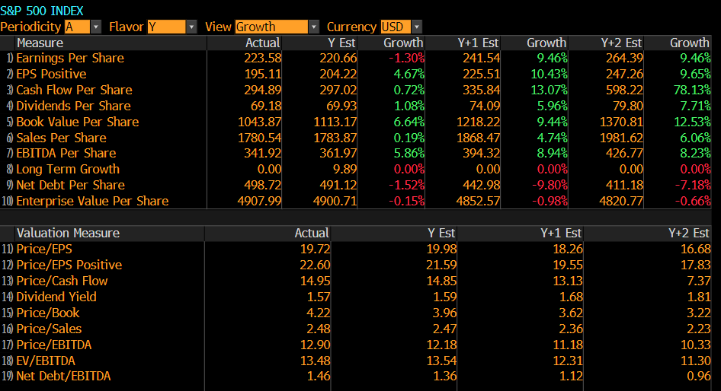
Task: Click the 5.86% EBITDA Per Share growth value
Action: click(409, 153)
